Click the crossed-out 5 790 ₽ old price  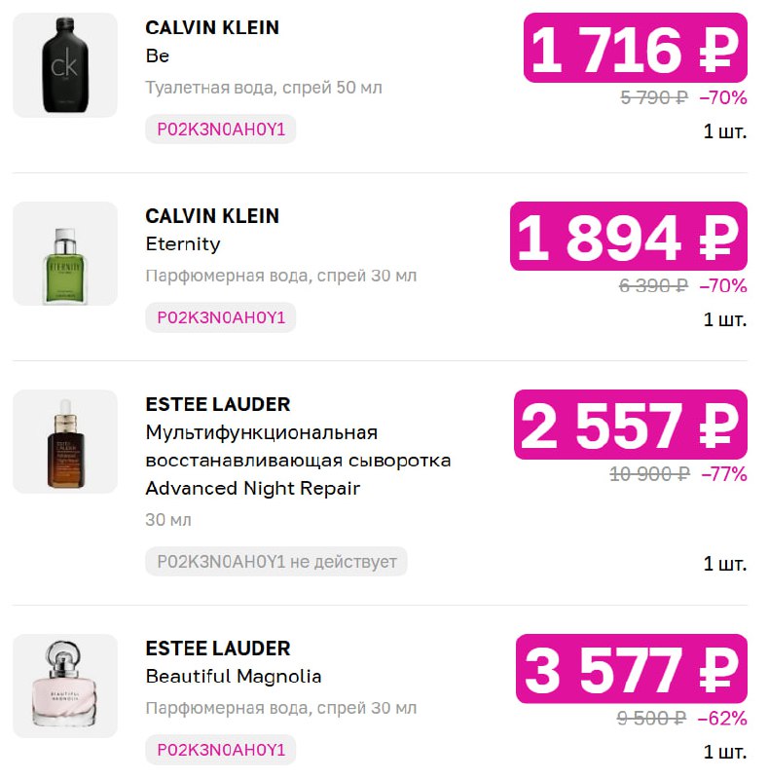point(654,97)
